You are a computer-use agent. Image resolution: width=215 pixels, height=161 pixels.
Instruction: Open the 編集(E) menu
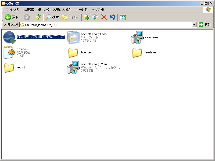tap(29, 10)
